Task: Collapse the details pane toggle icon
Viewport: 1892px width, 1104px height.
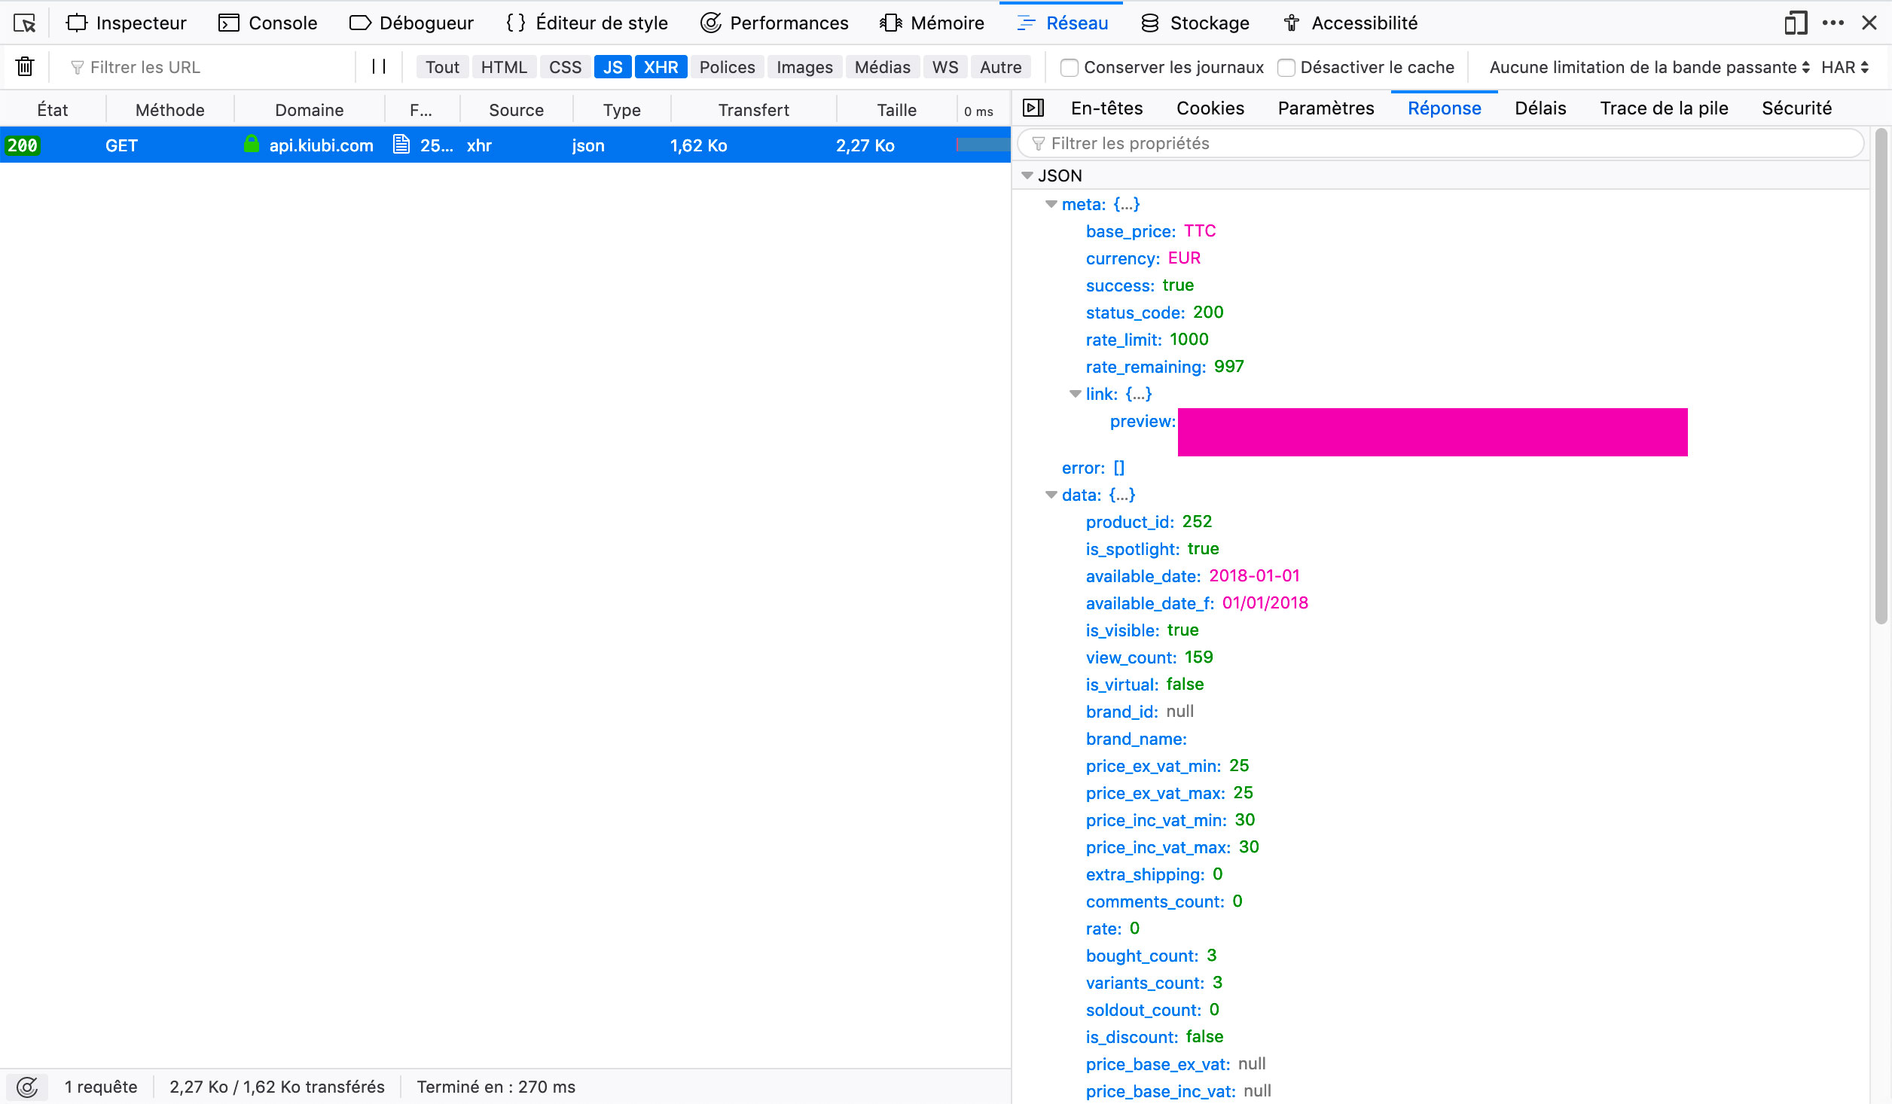Action: (1033, 108)
